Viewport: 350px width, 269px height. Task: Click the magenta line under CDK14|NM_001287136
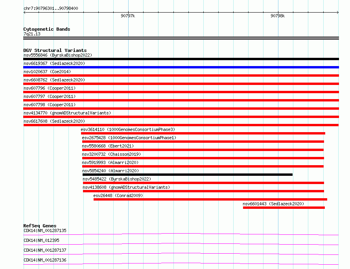(x=181, y=263)
